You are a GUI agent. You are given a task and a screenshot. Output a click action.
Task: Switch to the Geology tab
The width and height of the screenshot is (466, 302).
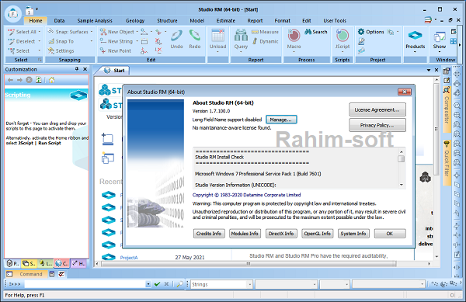(x=135, y=20)
